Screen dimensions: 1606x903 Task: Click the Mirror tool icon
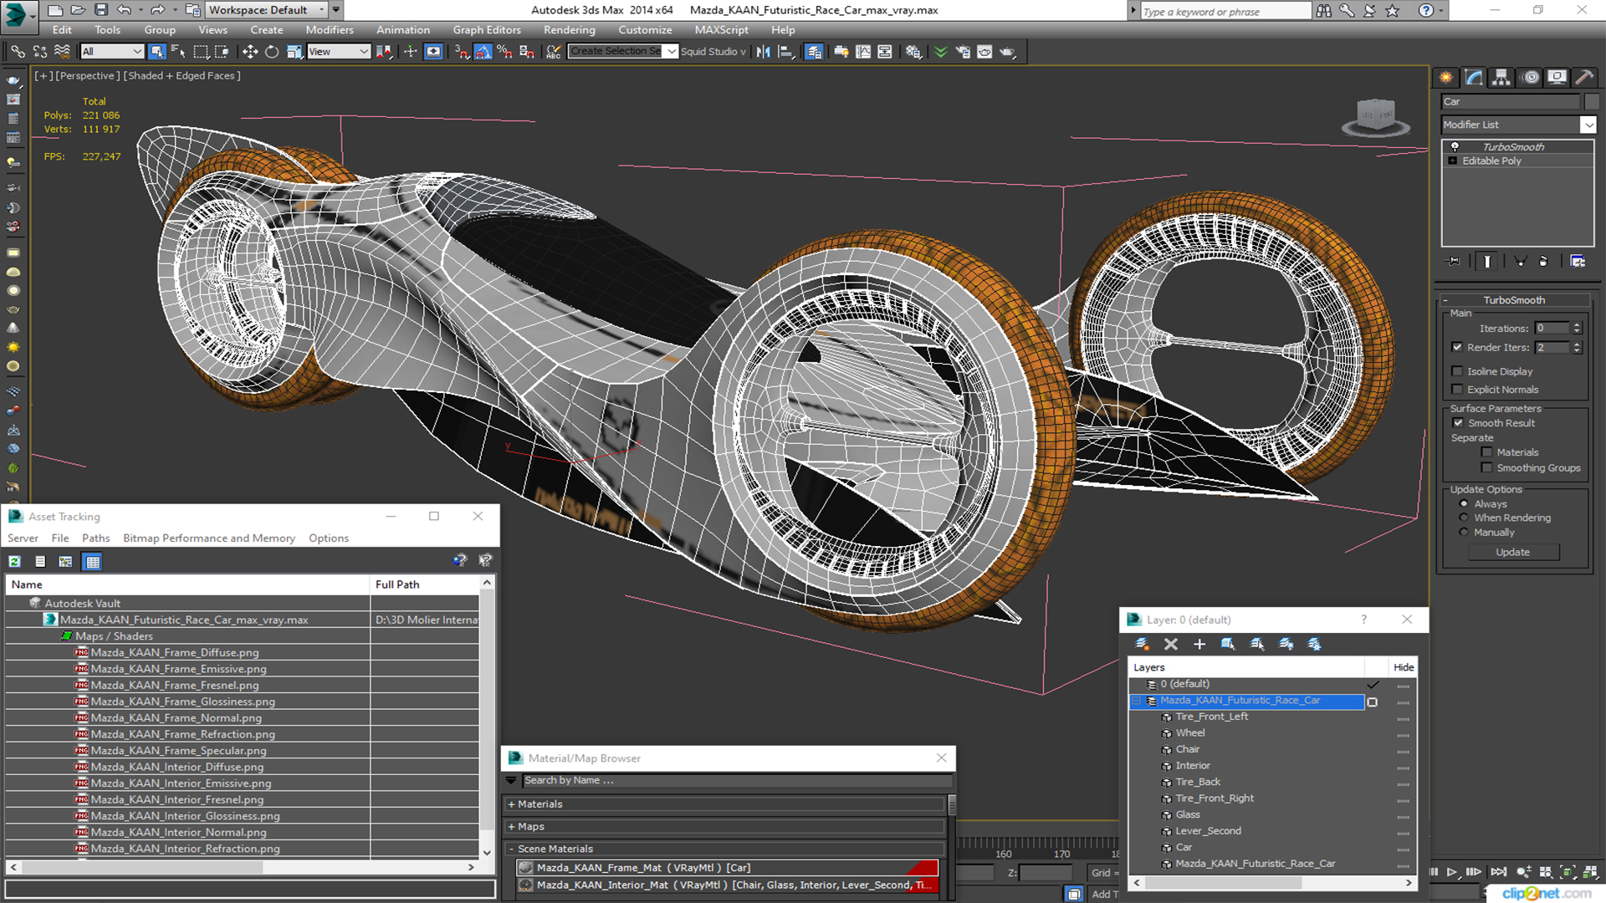pyautogui.click(x=763, y=52)
